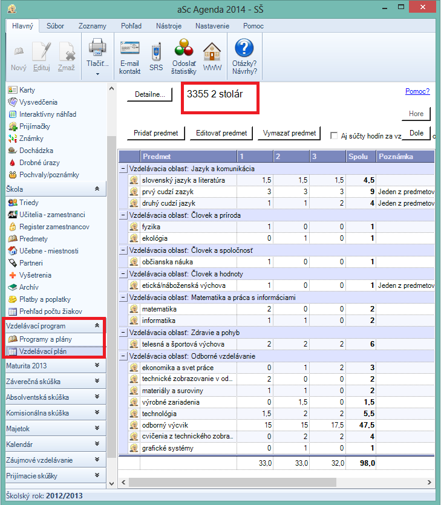441x505 pixels.
Task: Open Nástroje ribbon tab
Action: [x=169, y=26]
